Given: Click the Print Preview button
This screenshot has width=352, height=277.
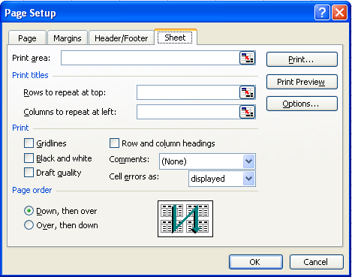Looking at the screenshot, I should (302, 82).
